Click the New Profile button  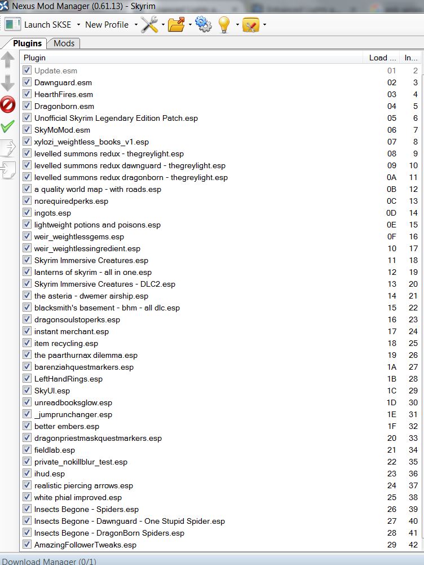(x=107, y=24)
